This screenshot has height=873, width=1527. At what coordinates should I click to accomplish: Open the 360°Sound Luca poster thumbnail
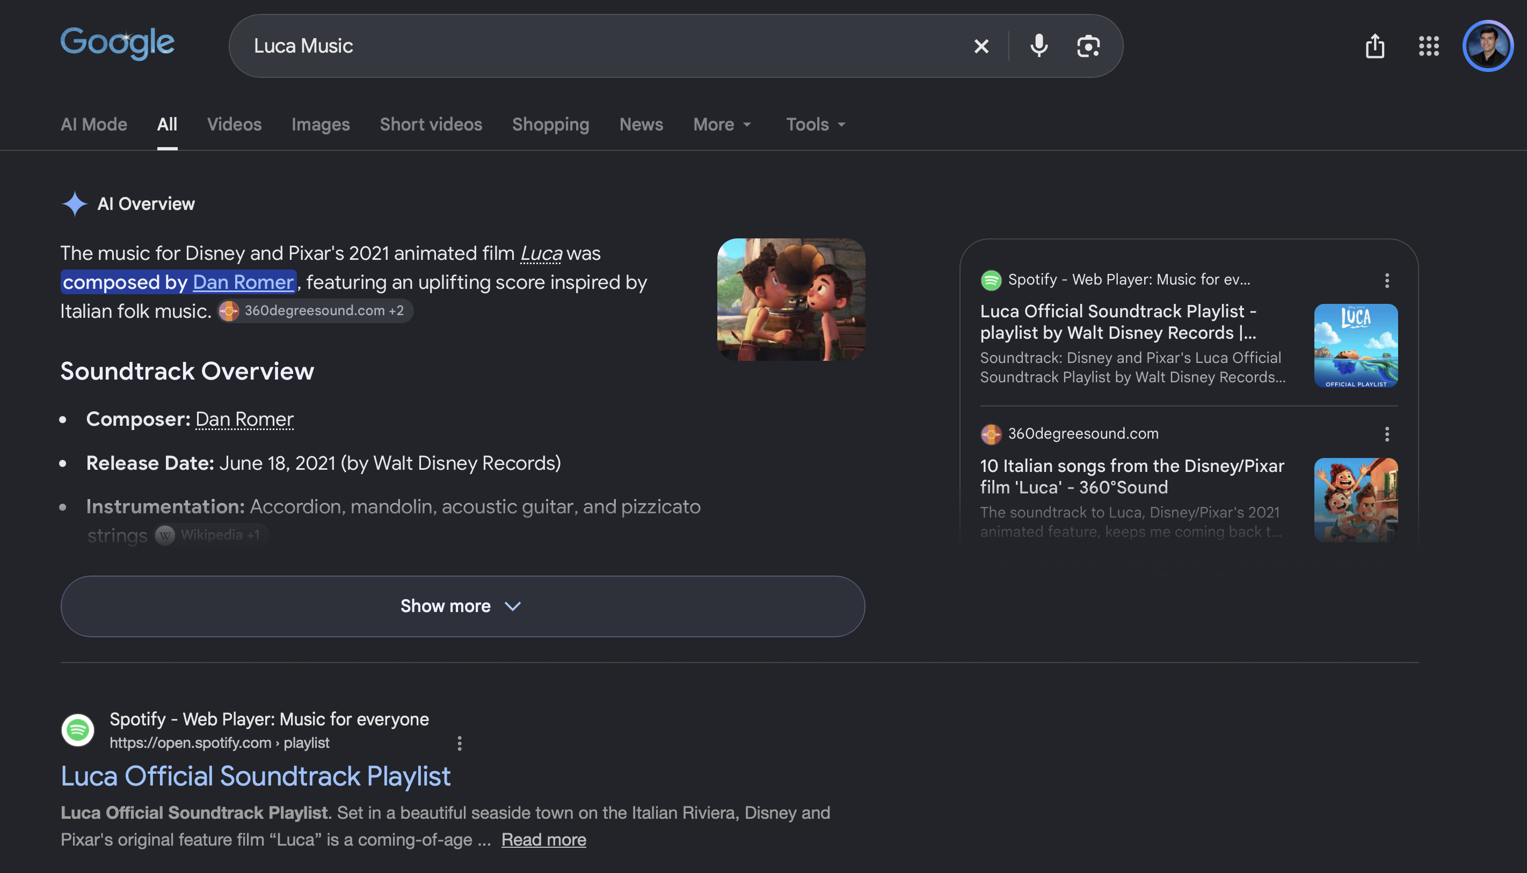click(1356, 500)
